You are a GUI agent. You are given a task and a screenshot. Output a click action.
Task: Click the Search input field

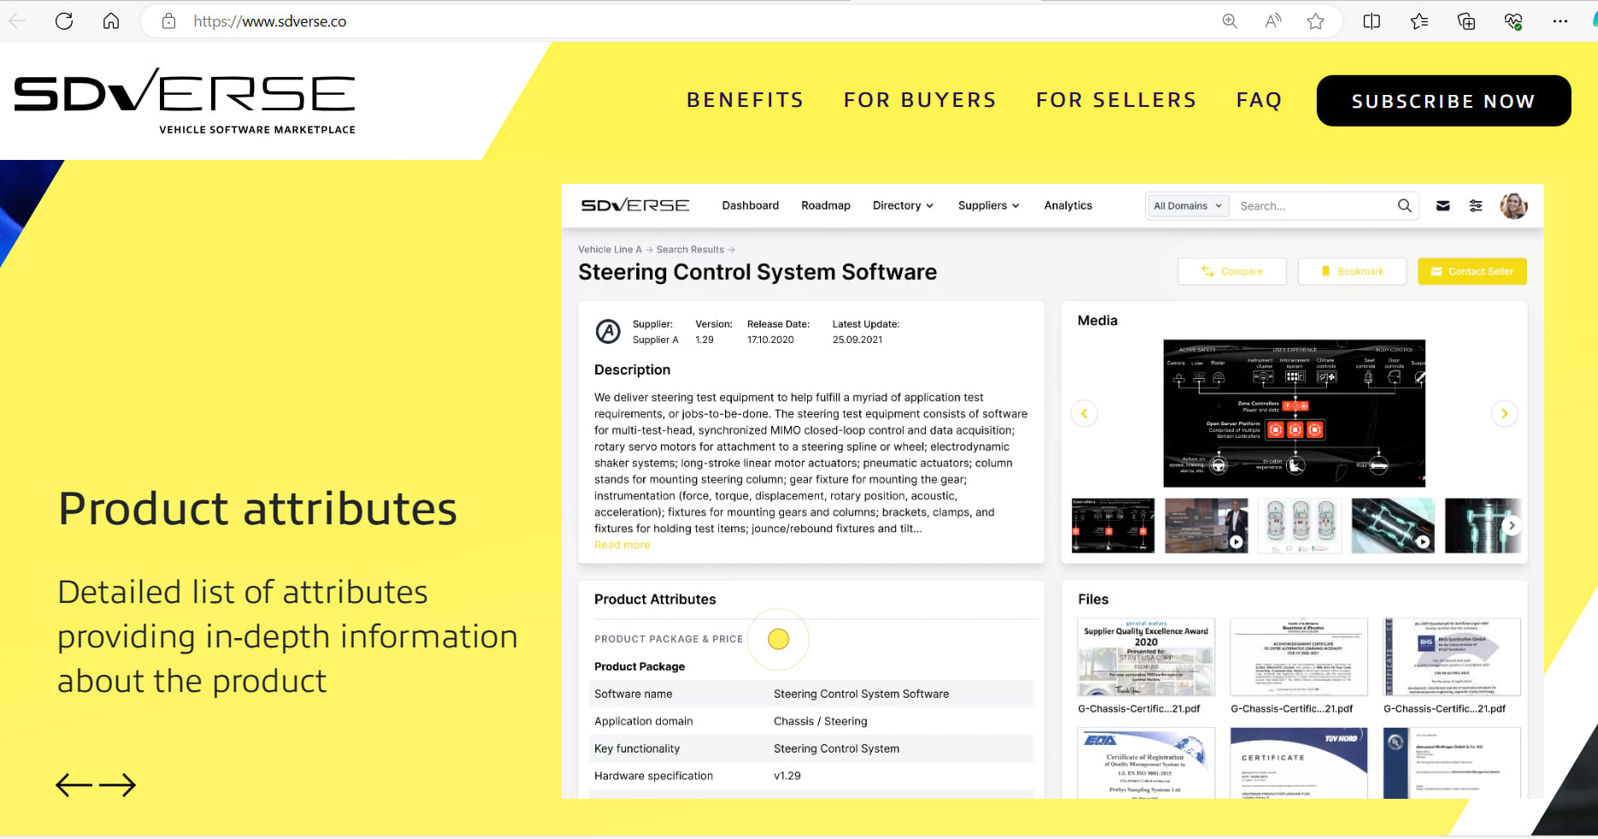pos(1312,206)
